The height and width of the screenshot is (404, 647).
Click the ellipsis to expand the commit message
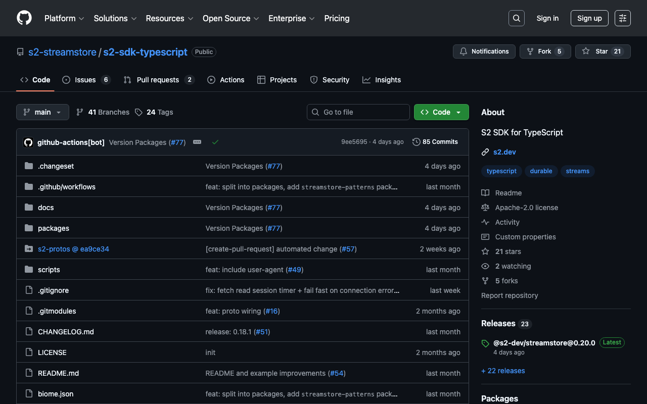tap(197, 142)
